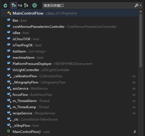The height and width of the screenshot is (136, 145).
Task: Click the '8' value on MainControlFlow() row
Action: tap(135, 132)
